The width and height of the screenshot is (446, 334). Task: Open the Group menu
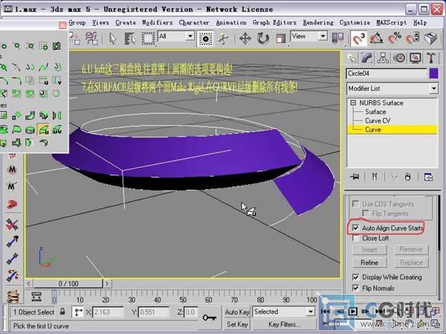77,23
